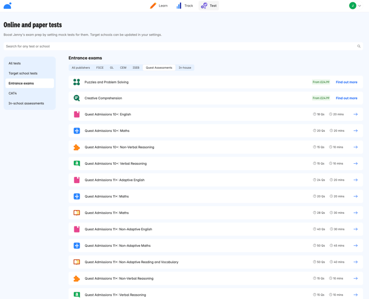
Task: Select the Test tab in top navigation
Action: 209,5
